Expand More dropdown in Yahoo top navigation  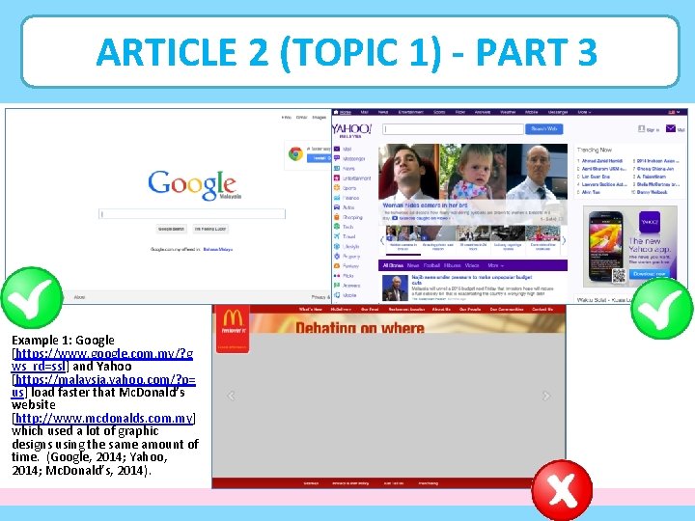coord(584,112)
